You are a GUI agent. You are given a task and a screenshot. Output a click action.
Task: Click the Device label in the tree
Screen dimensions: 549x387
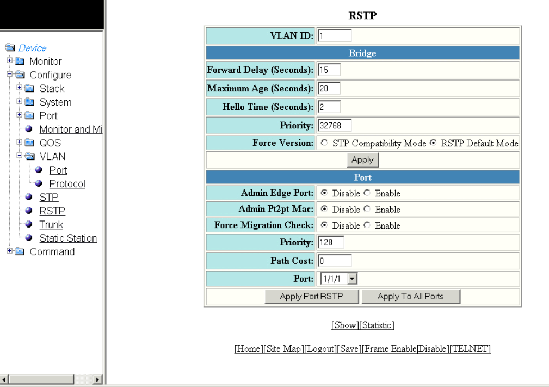[32, 48]
